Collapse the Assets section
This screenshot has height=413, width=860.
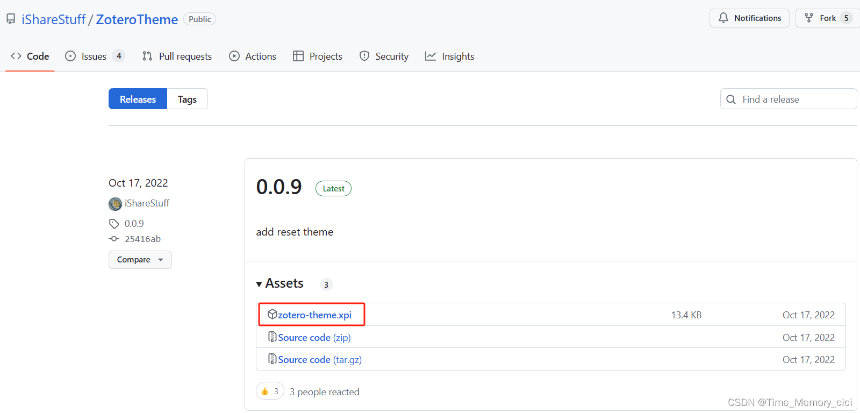pos(280,283)
